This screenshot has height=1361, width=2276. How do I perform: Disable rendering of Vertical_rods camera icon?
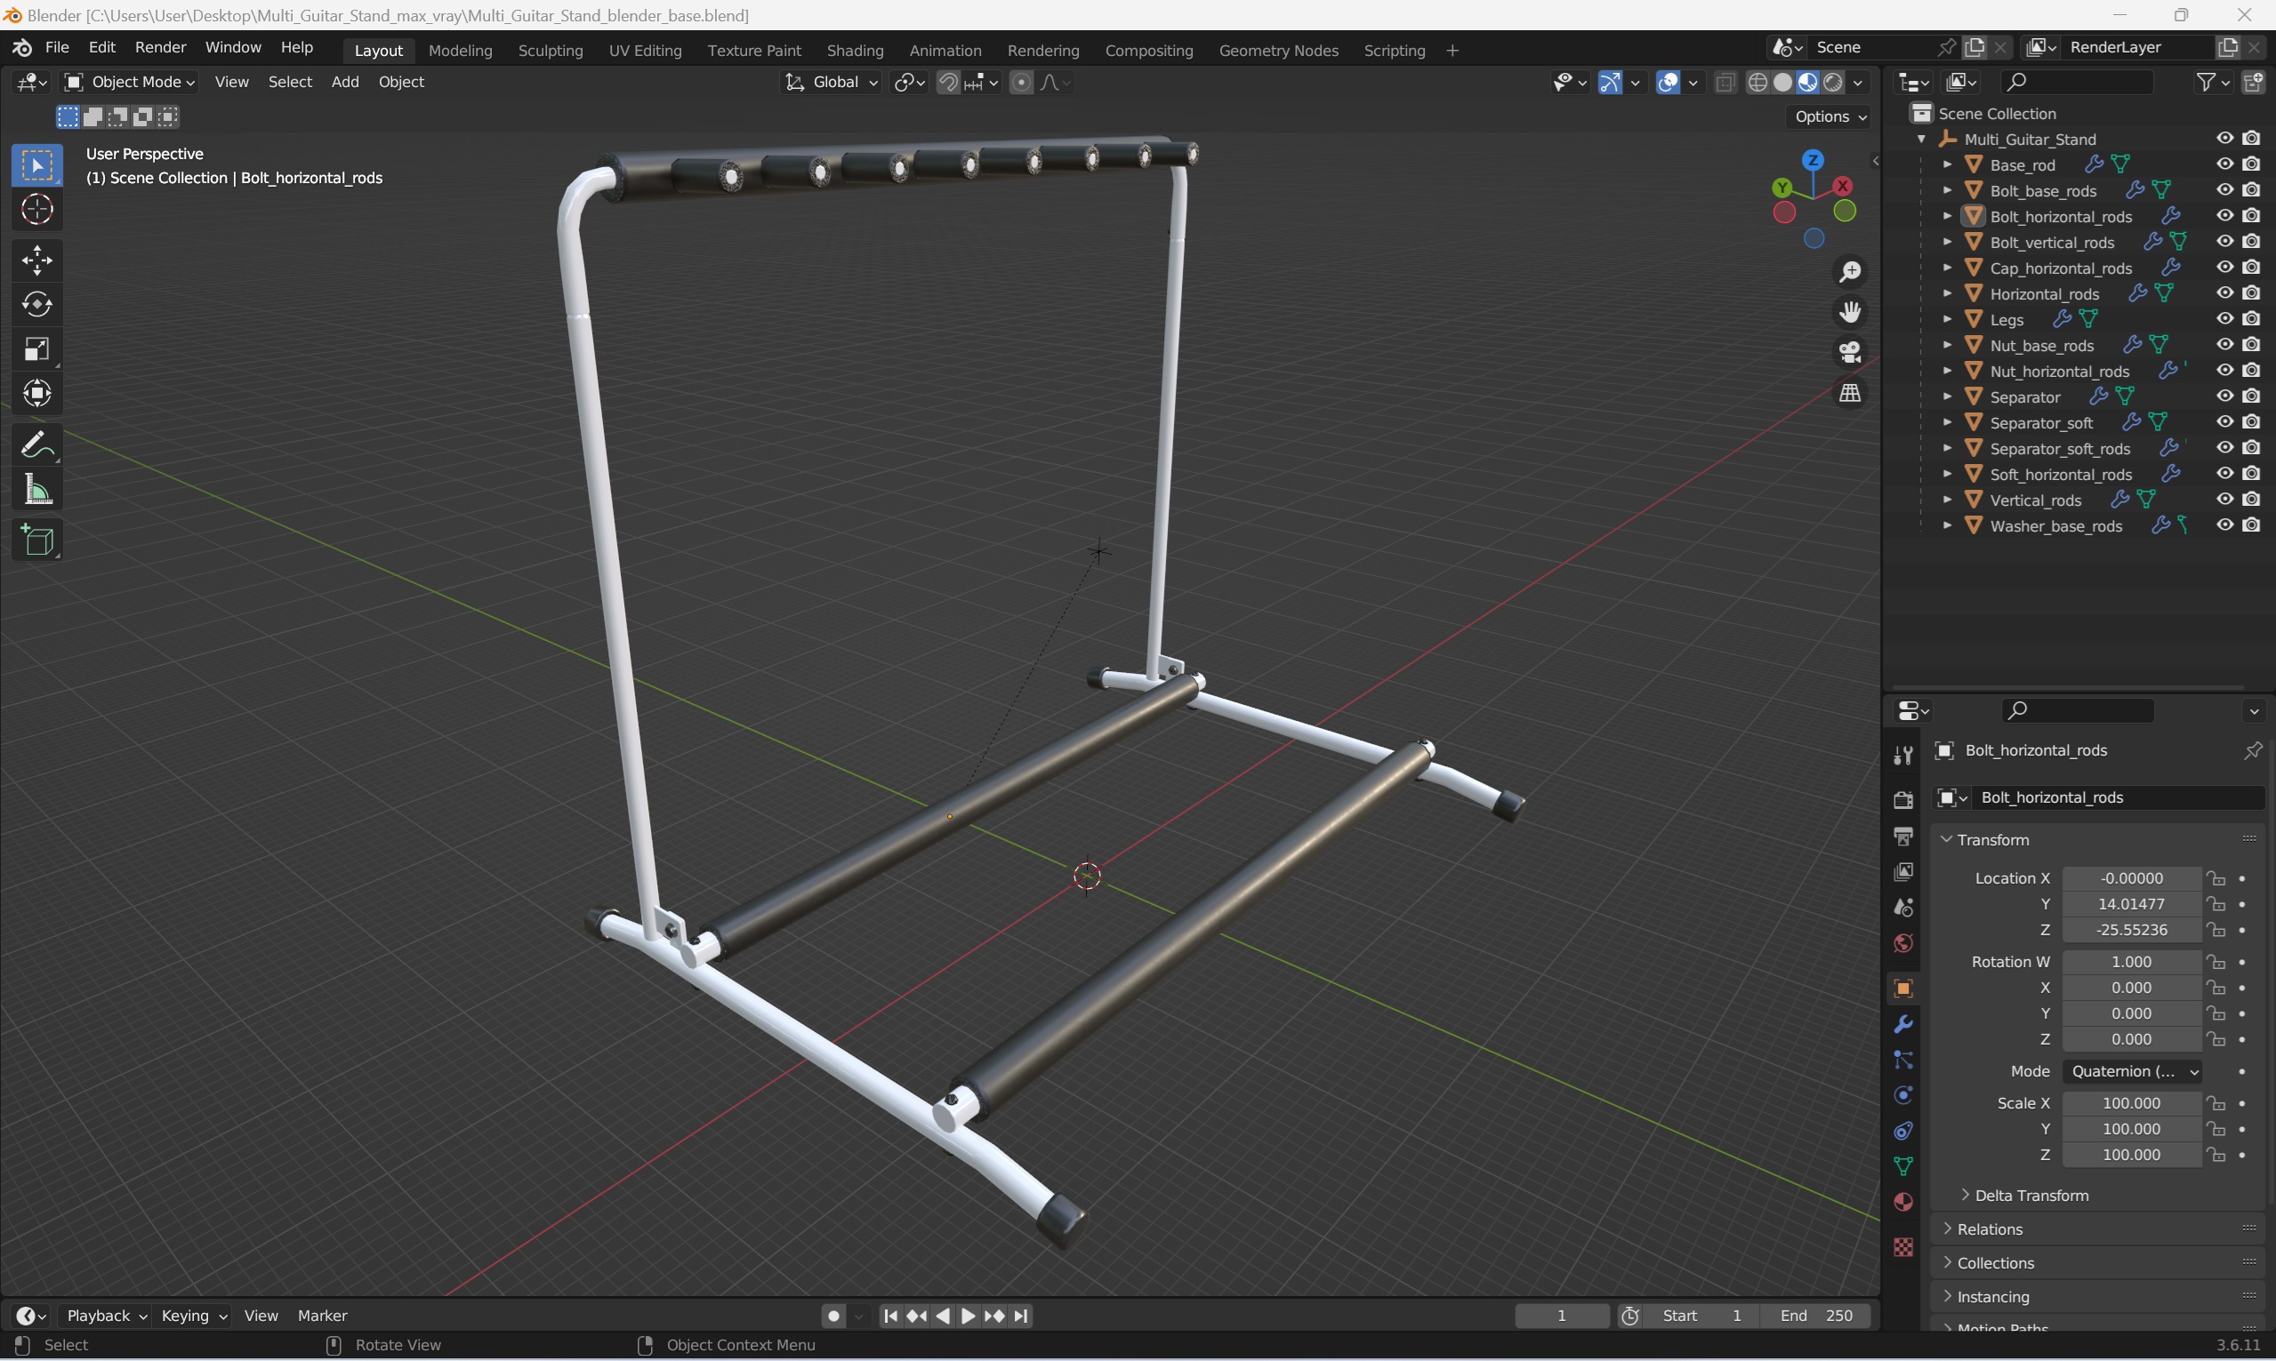click(x=2251, y=500)
